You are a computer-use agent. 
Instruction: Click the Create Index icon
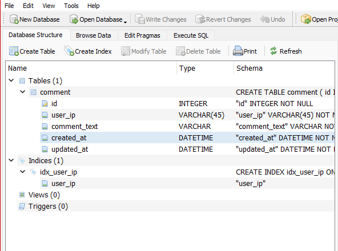click(x=69, y=51)
